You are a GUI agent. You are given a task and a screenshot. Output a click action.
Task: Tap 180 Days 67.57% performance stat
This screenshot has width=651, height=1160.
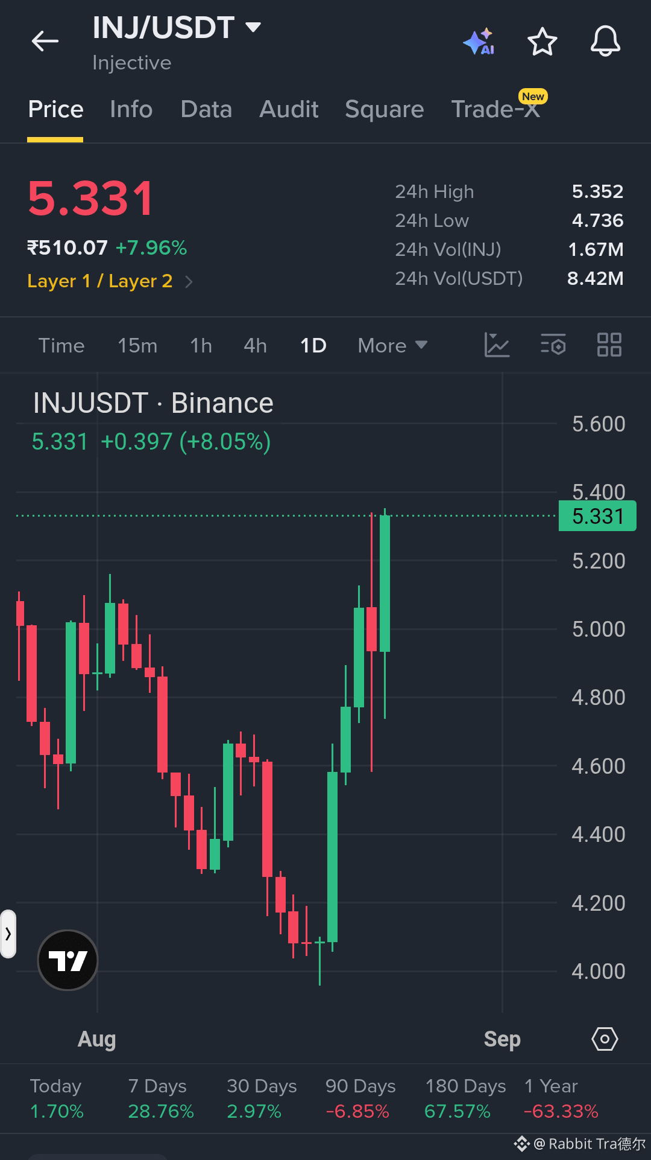tap(465, 1098)
